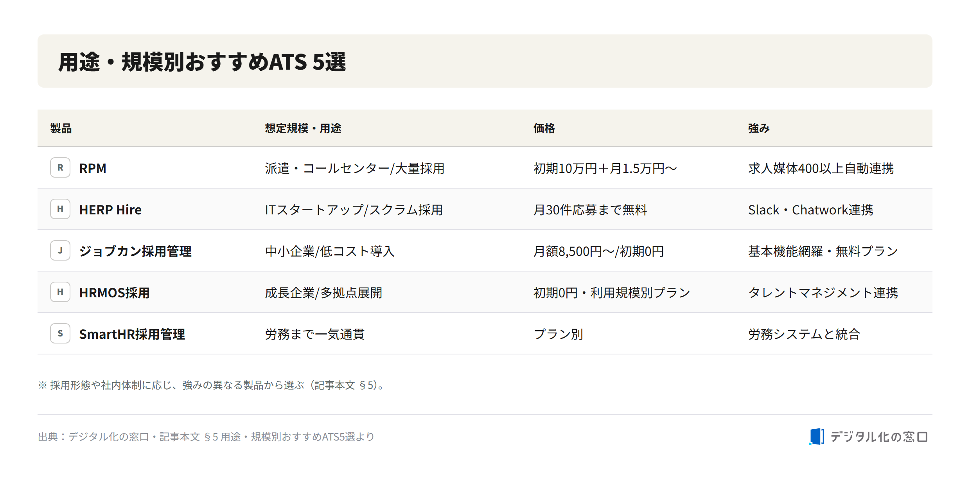
Task: Click the H badge icon beside HERP Hire
Action: [x=60, y=209]
